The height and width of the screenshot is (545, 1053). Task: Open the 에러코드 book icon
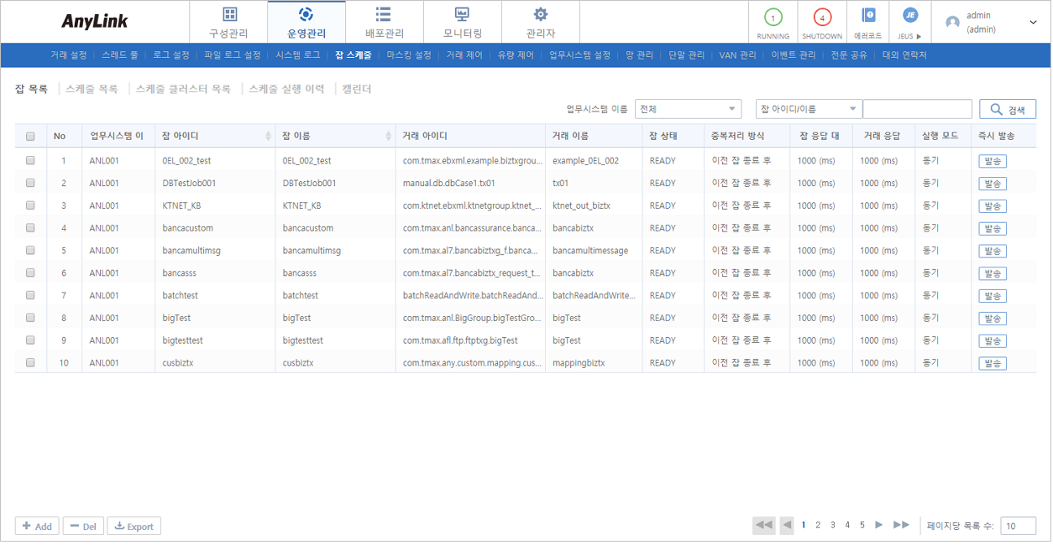[868, 15]
